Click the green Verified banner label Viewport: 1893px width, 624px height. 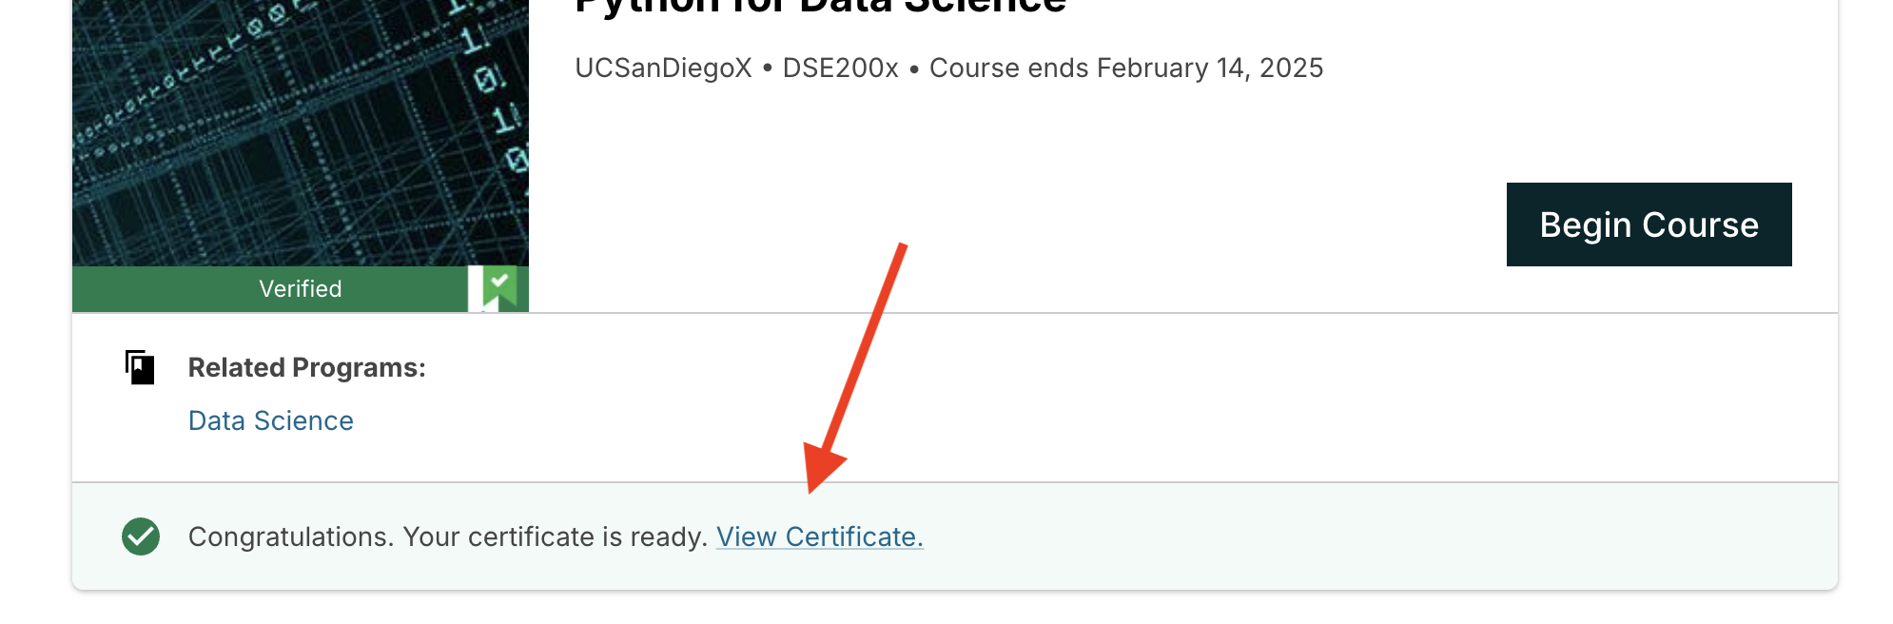click(300, 289)
